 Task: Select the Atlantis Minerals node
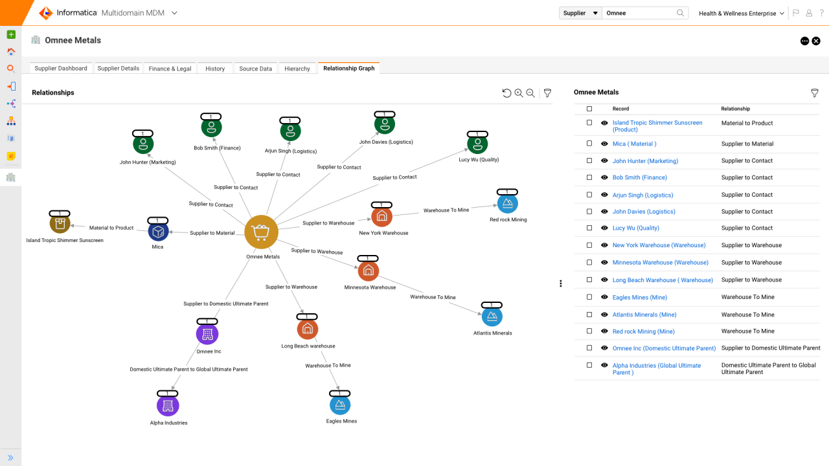pyautogui.click(x=492, y=316)
